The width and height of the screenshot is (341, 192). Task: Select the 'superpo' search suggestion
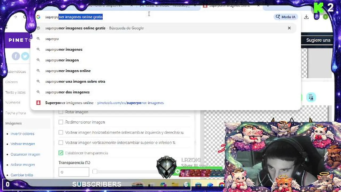tap(52, 39)
